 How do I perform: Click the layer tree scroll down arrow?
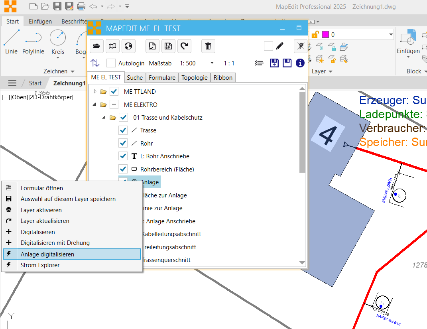(302, 262)
